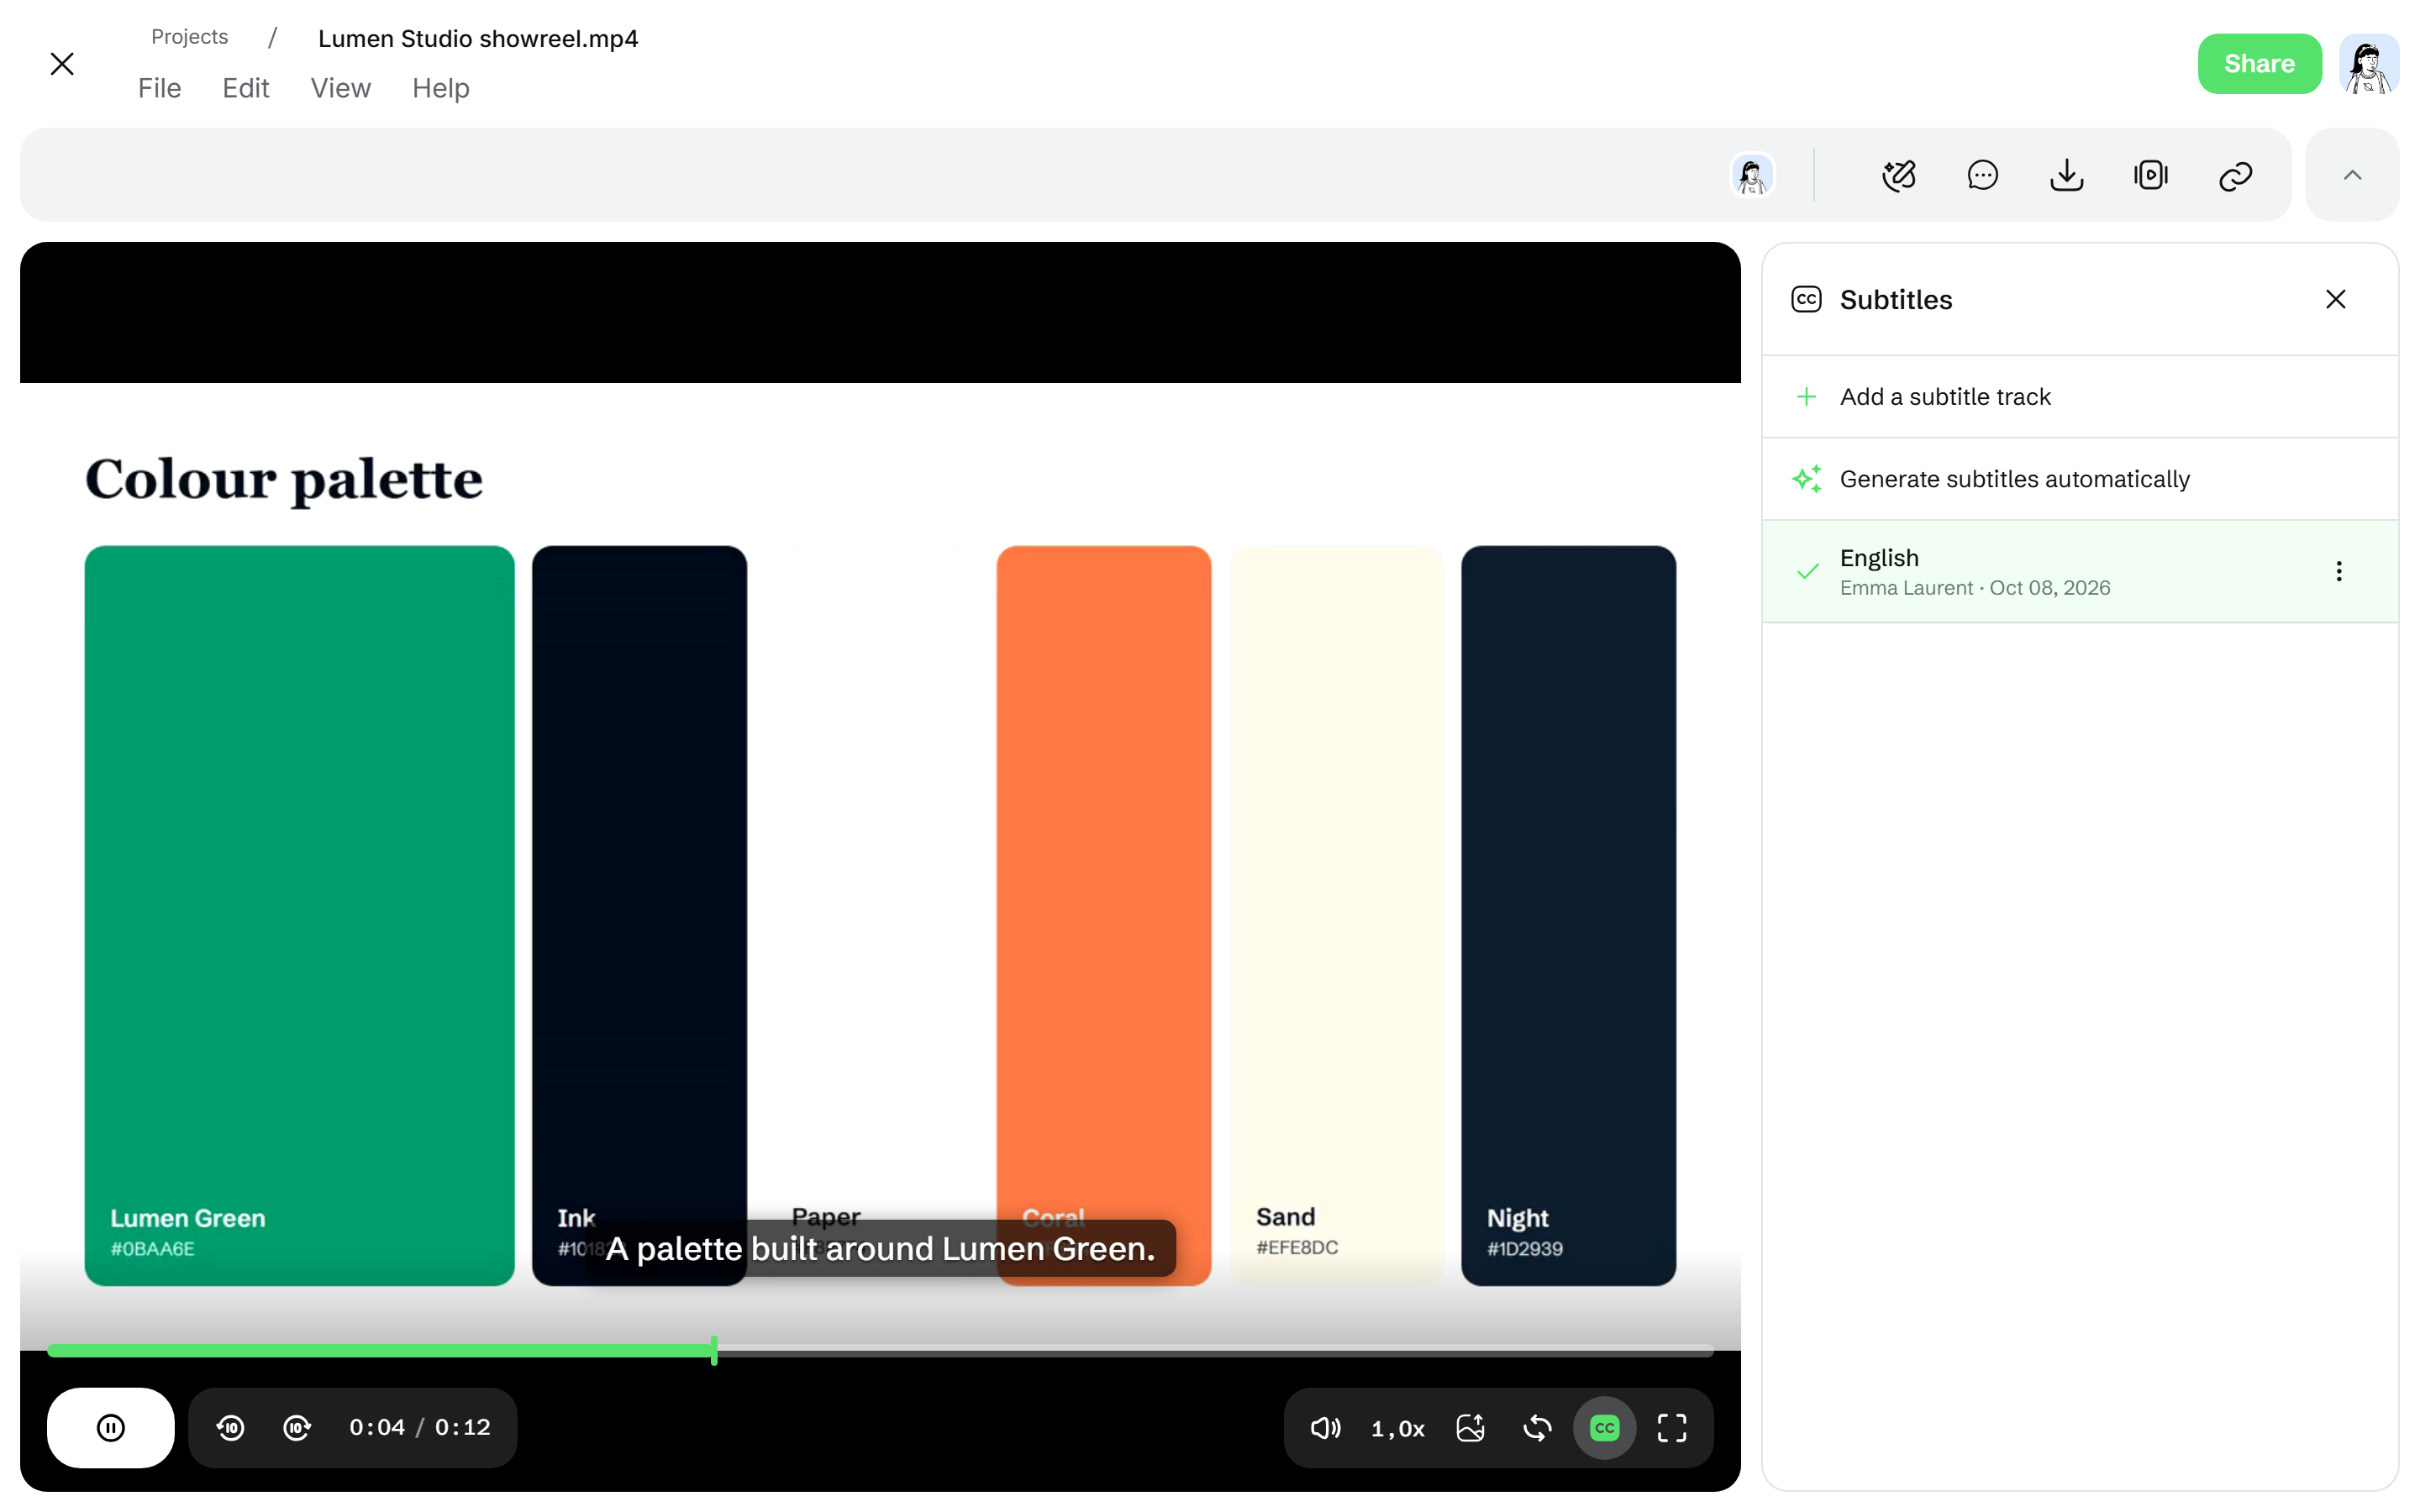Pause the video playback

[110, 1427]
